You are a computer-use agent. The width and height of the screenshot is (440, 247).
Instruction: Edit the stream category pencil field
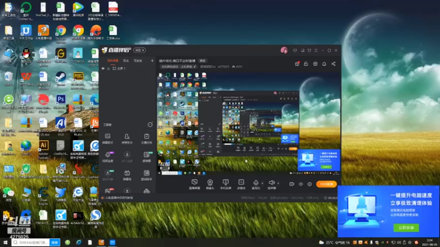point(178,66)
